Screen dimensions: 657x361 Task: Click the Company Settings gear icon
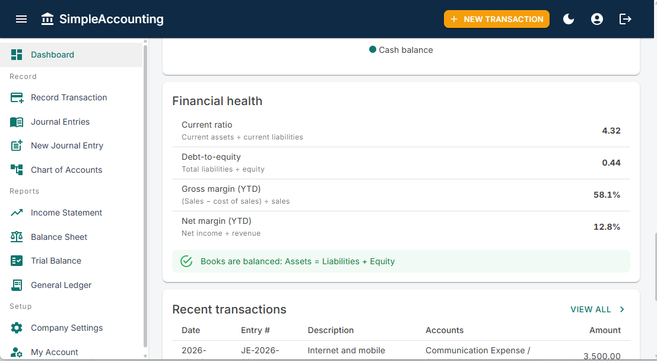(17, 328)
